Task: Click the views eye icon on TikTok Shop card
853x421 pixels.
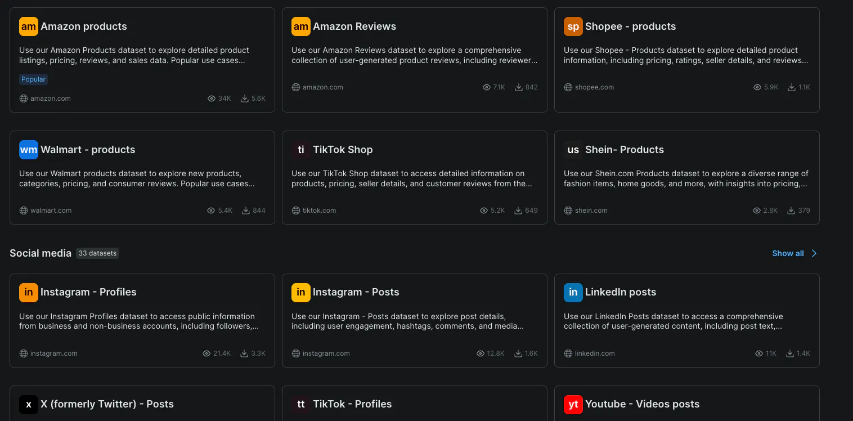Action: (x=484, y=210)
